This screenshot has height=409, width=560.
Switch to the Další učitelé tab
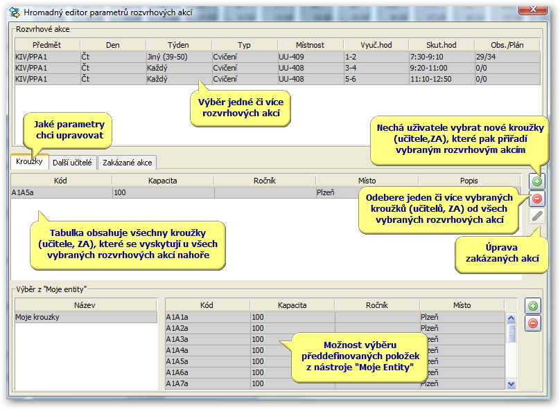pos(72,163)
